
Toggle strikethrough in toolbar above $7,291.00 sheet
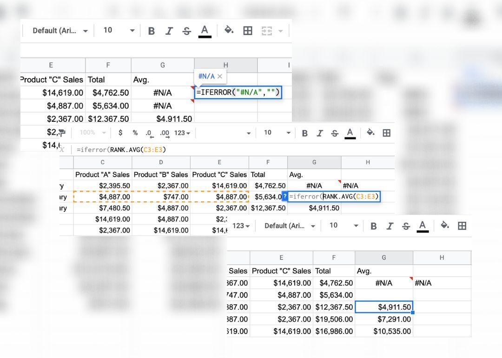coord(406,226)
